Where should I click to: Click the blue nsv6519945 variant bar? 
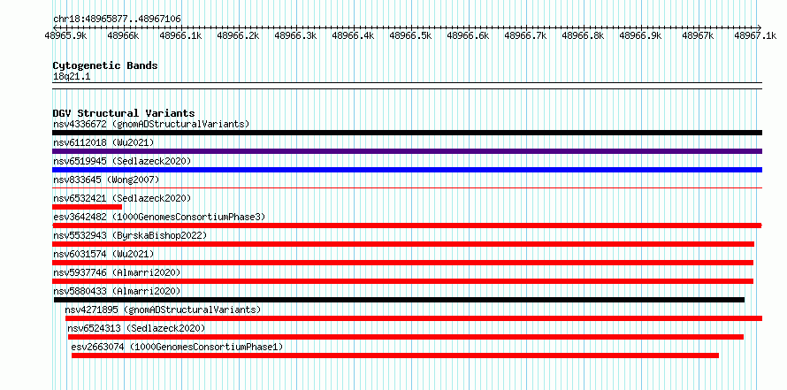click(407, 170)
